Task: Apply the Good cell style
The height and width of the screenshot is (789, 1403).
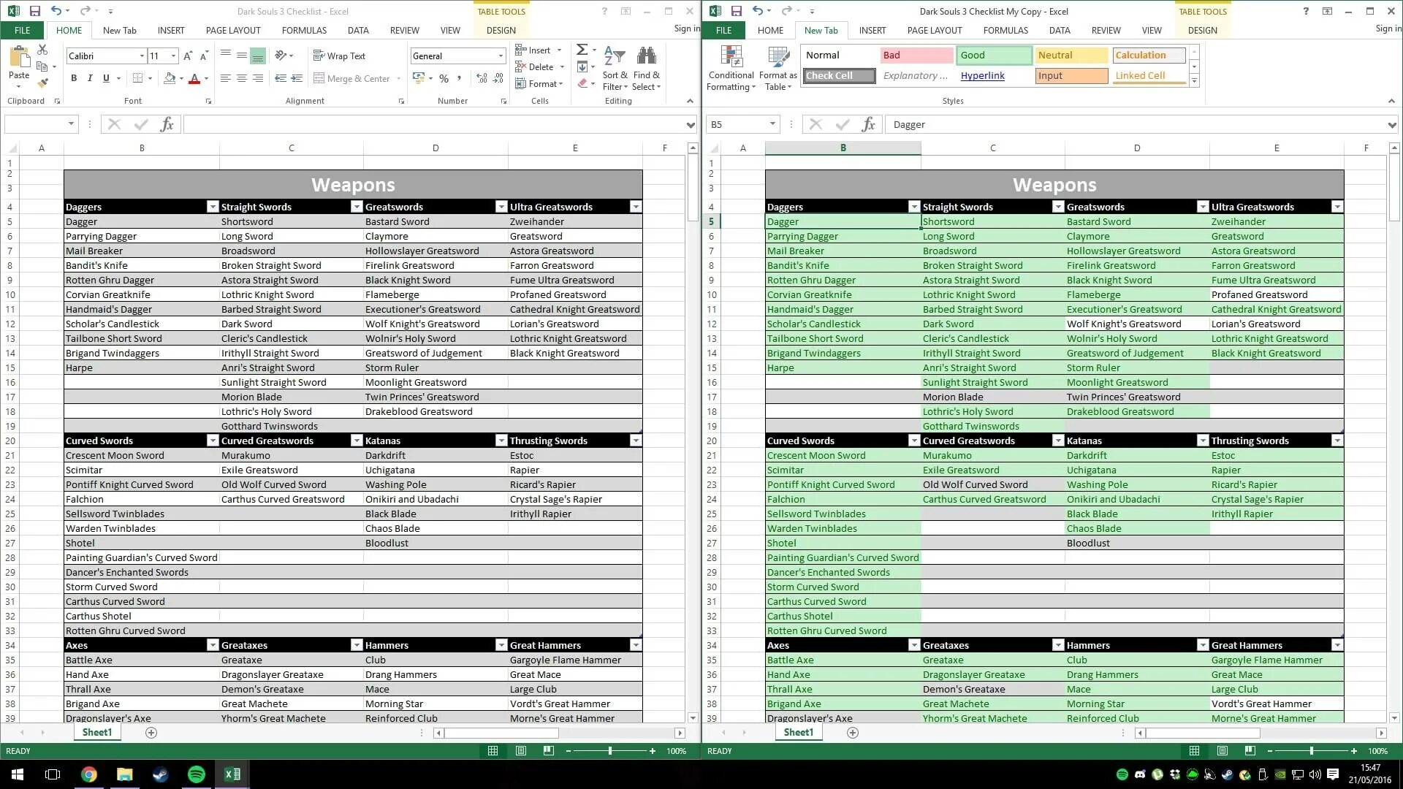Action: 992,55
